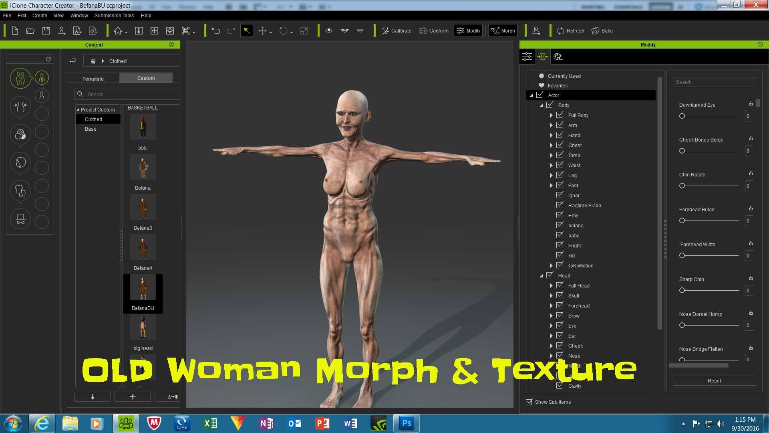Image resolution: width=769 pixels, height=433 pixels.
Task: Switch to the Material/Texture tab icon
Action: [558, 57]
